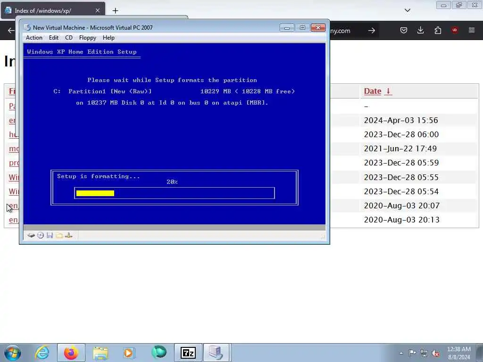Viewport: 483px width, 362px height.
Task: Click the network adapter status icon in Virtual PC
Action: [69, 236]
